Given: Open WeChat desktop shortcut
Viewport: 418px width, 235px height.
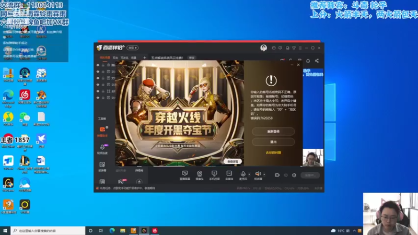Looking at the screenshot, I should pyautogui.click(x=25, y=119).
